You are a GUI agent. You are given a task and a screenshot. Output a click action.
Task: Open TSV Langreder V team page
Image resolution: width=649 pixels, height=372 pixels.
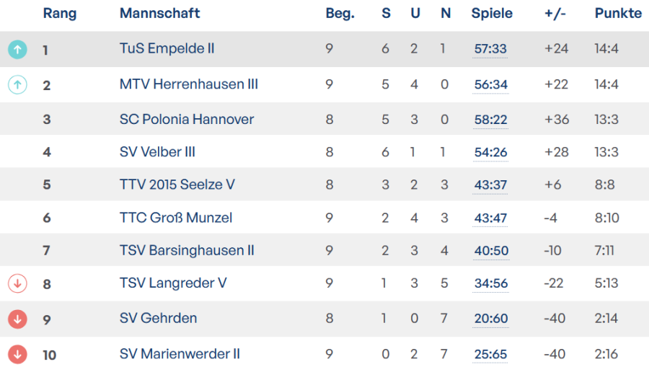point(173,283)
